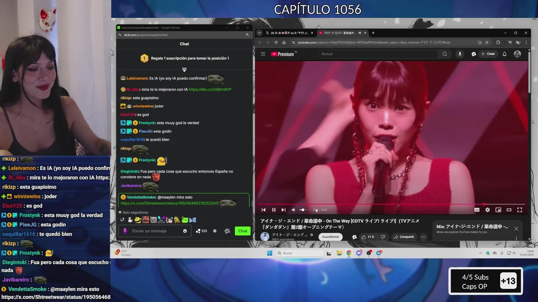Reload the YouTube page

click(276, 42)
